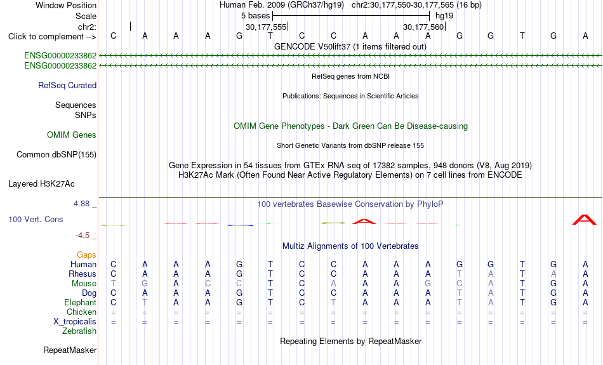Click the OMIM Gene Phenotypes title
The width and height of the screenshot is (603, 365).
pyautogui.click(x=350, y=126)
